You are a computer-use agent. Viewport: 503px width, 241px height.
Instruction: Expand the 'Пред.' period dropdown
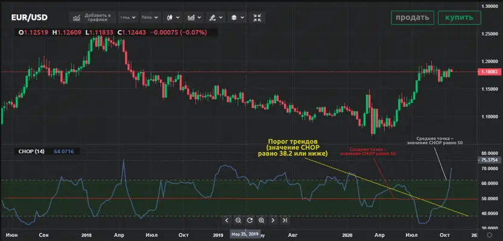tap(150, 17)
